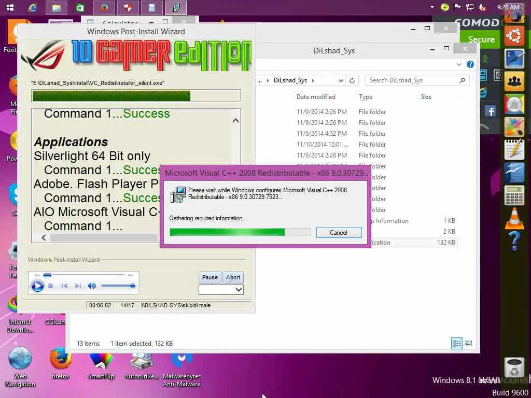Screen dimensions: 531x398
Task: Click scroll-left arrow in wizard log
Action: point(44,237)
